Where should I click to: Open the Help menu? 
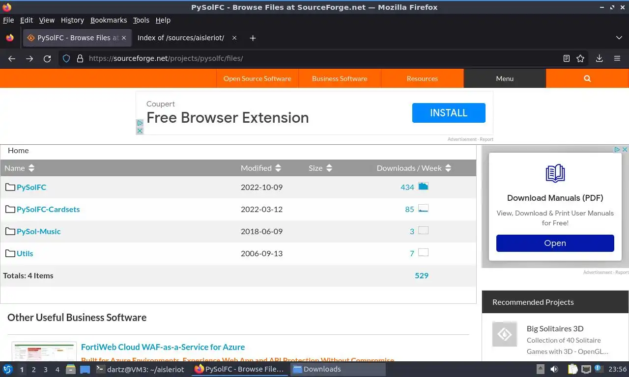click(x=163, y=20)
